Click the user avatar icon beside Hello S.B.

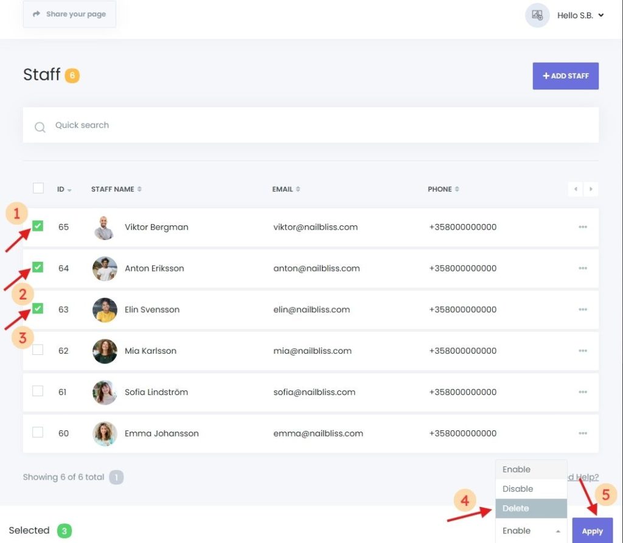click(537, 15)
